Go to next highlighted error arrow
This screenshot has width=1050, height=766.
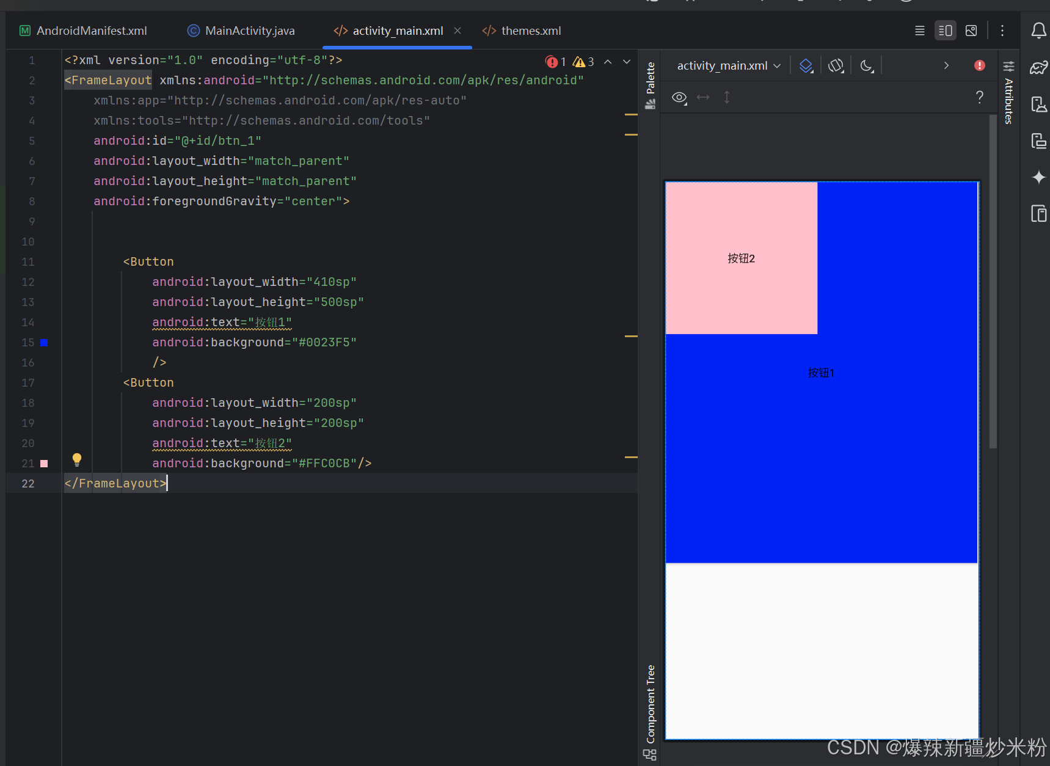pyautogui.click(x=627, y=62)
